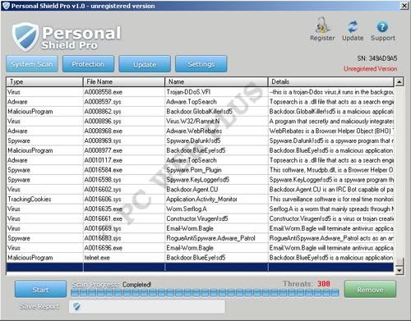Image resolution: width=411 pixels, height=321 pixels.
Task: Select file A0016584.exe
Action: [x=124, y=170]
